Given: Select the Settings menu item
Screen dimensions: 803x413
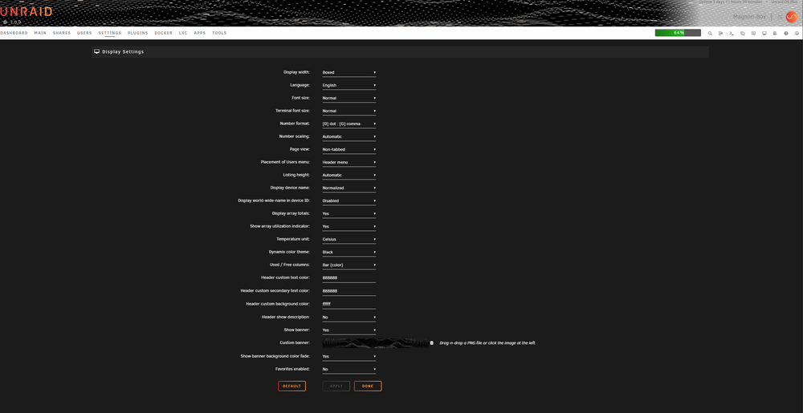Looking at the screenshot, I should [x=110, y=33].
